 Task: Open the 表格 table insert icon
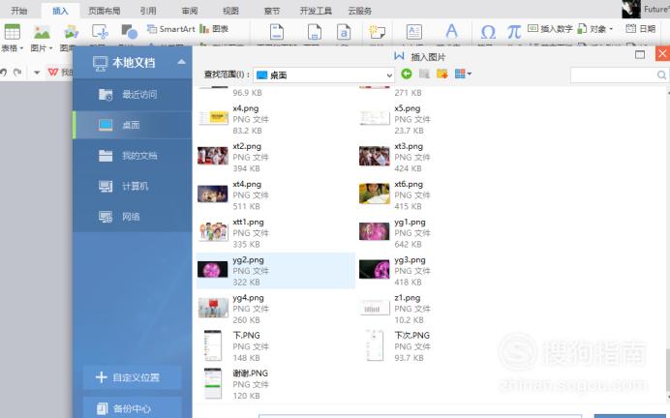pyautogui.click(x=12, y=32)
